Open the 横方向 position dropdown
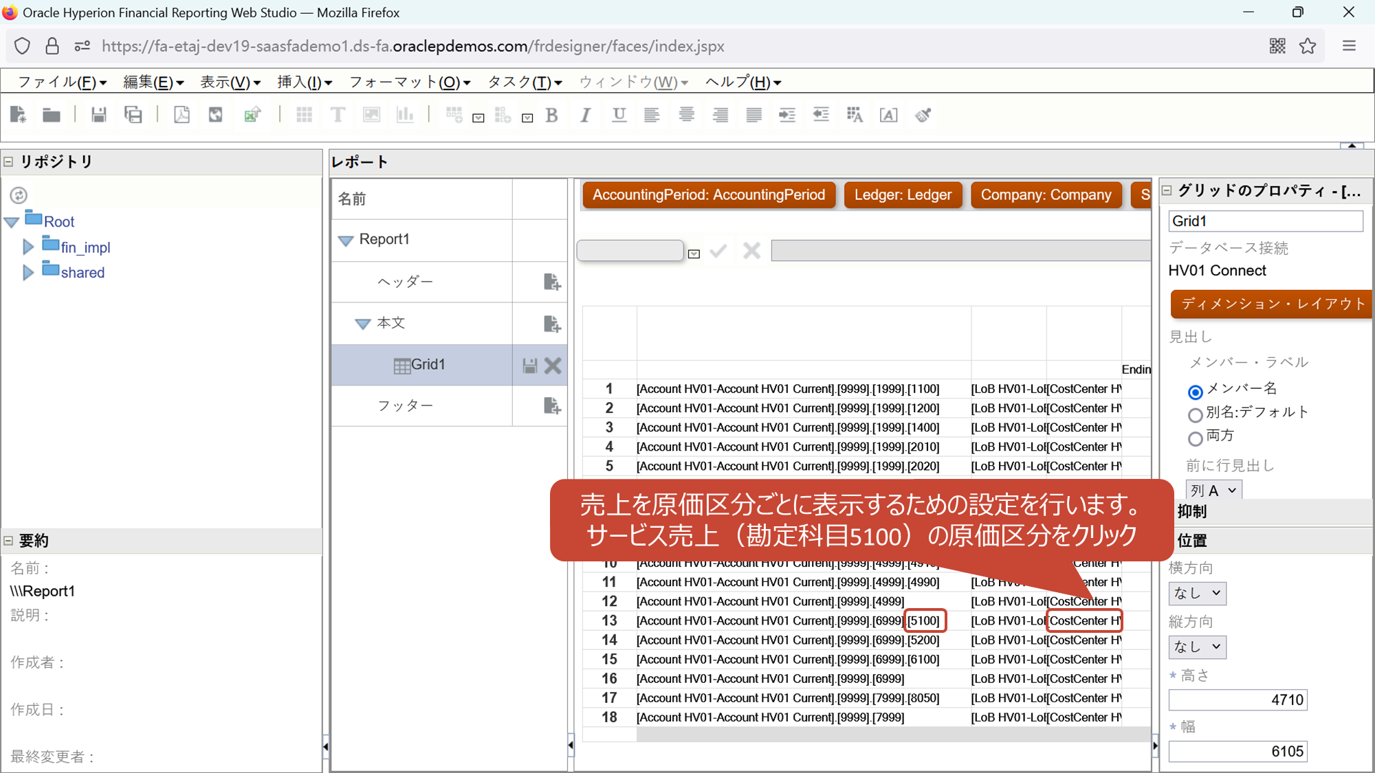 (1197, 593)
